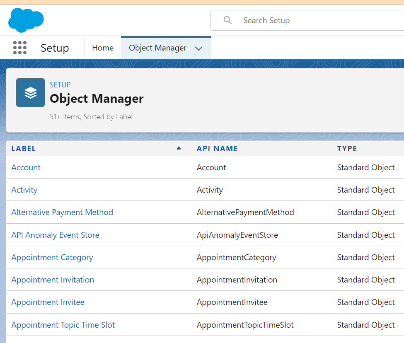Image resolution: width=404 pixels, height=343 pixels.
Task: Click the 51+ Items sorted by Label text
Action: click(x=91, y=117)
